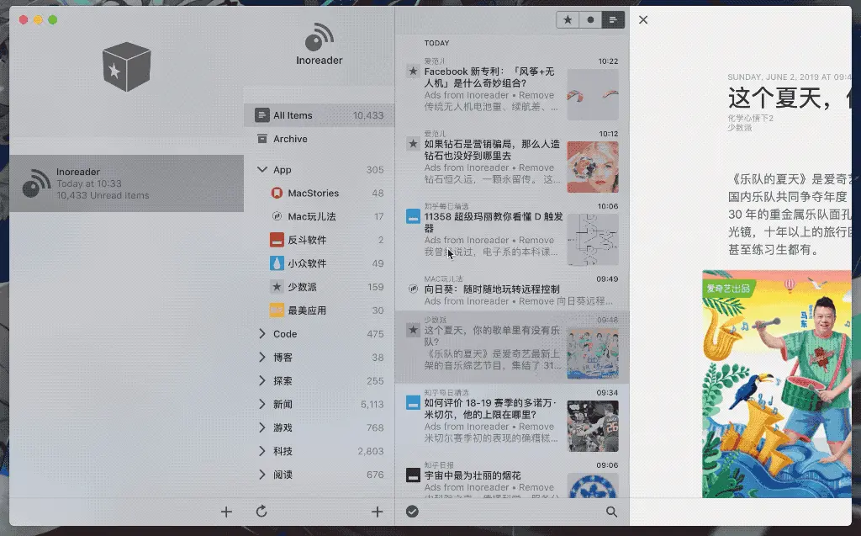Expand the 新闻 folder

coord(262,404)
